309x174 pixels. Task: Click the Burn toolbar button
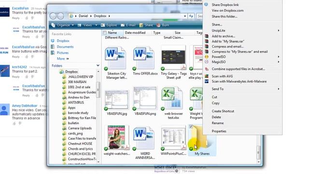click(163, 25)
